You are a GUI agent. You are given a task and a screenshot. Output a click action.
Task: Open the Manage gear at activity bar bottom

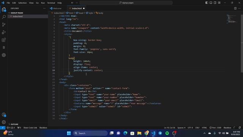coord(4,122)
